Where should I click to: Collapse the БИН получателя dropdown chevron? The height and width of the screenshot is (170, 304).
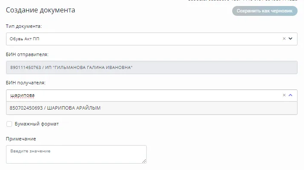[290, 95]
